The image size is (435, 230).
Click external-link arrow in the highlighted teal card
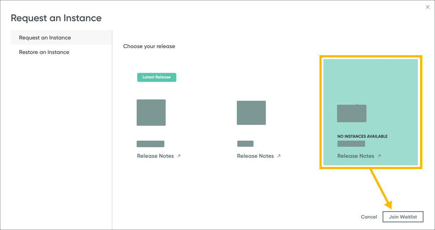click(x=379, y=156)
